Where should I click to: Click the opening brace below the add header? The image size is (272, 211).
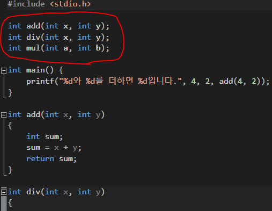[10, 126]
